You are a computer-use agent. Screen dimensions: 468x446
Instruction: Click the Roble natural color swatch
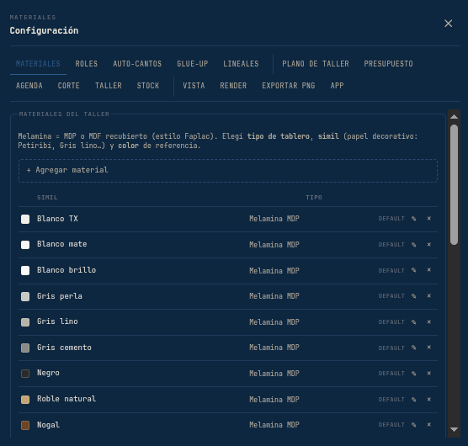coord(25,400)
